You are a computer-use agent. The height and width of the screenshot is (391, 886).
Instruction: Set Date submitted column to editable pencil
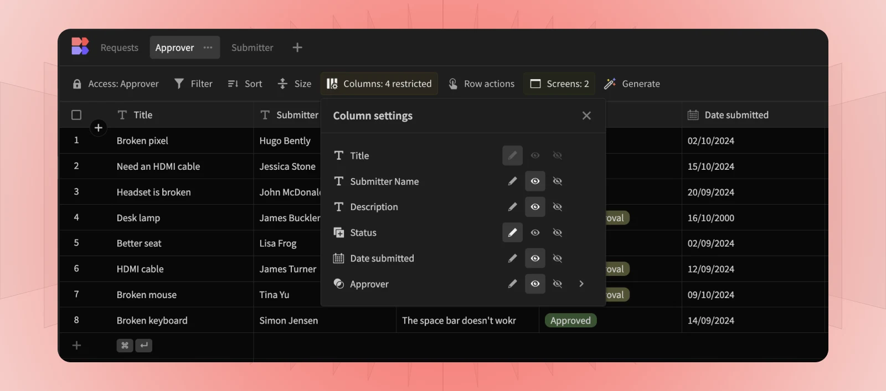tap(512, 258)
